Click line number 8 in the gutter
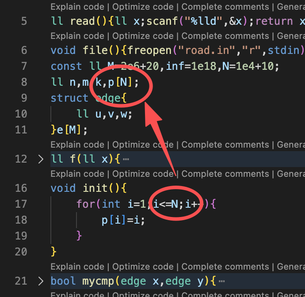305x297 pixels. [24, 82]
